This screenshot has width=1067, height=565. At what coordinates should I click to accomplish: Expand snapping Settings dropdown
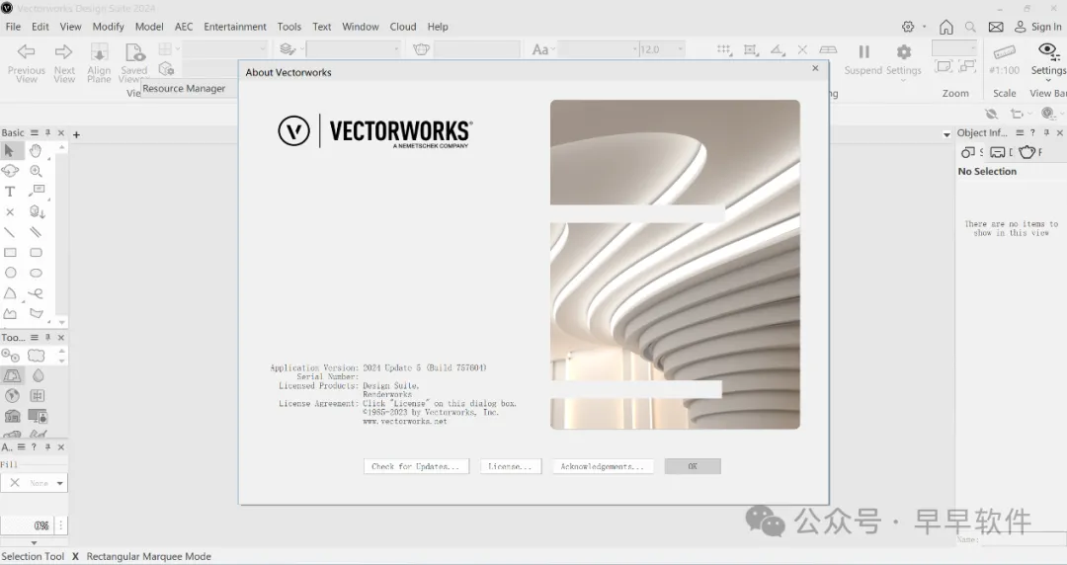click(x=904, y=80)
